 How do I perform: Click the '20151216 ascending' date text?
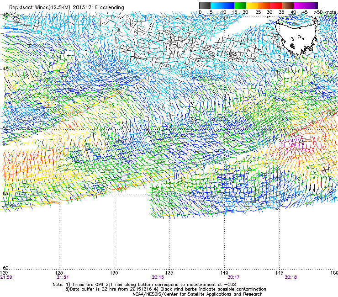point(99,8)
